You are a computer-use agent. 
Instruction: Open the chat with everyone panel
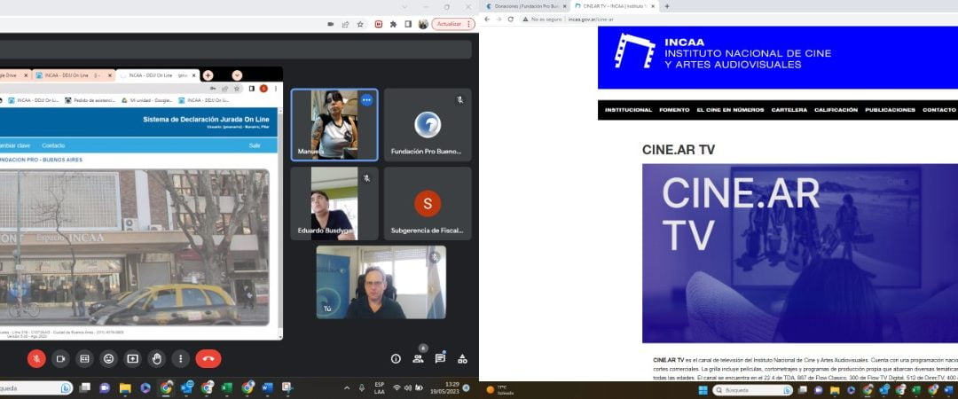click(440, 358)
